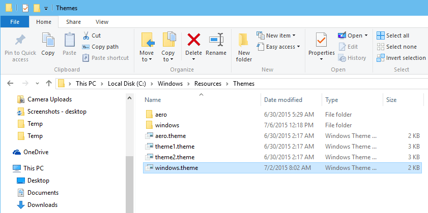Click the History button in ribbon
Viewport: 428px width, 213px height.
(352, 58)
